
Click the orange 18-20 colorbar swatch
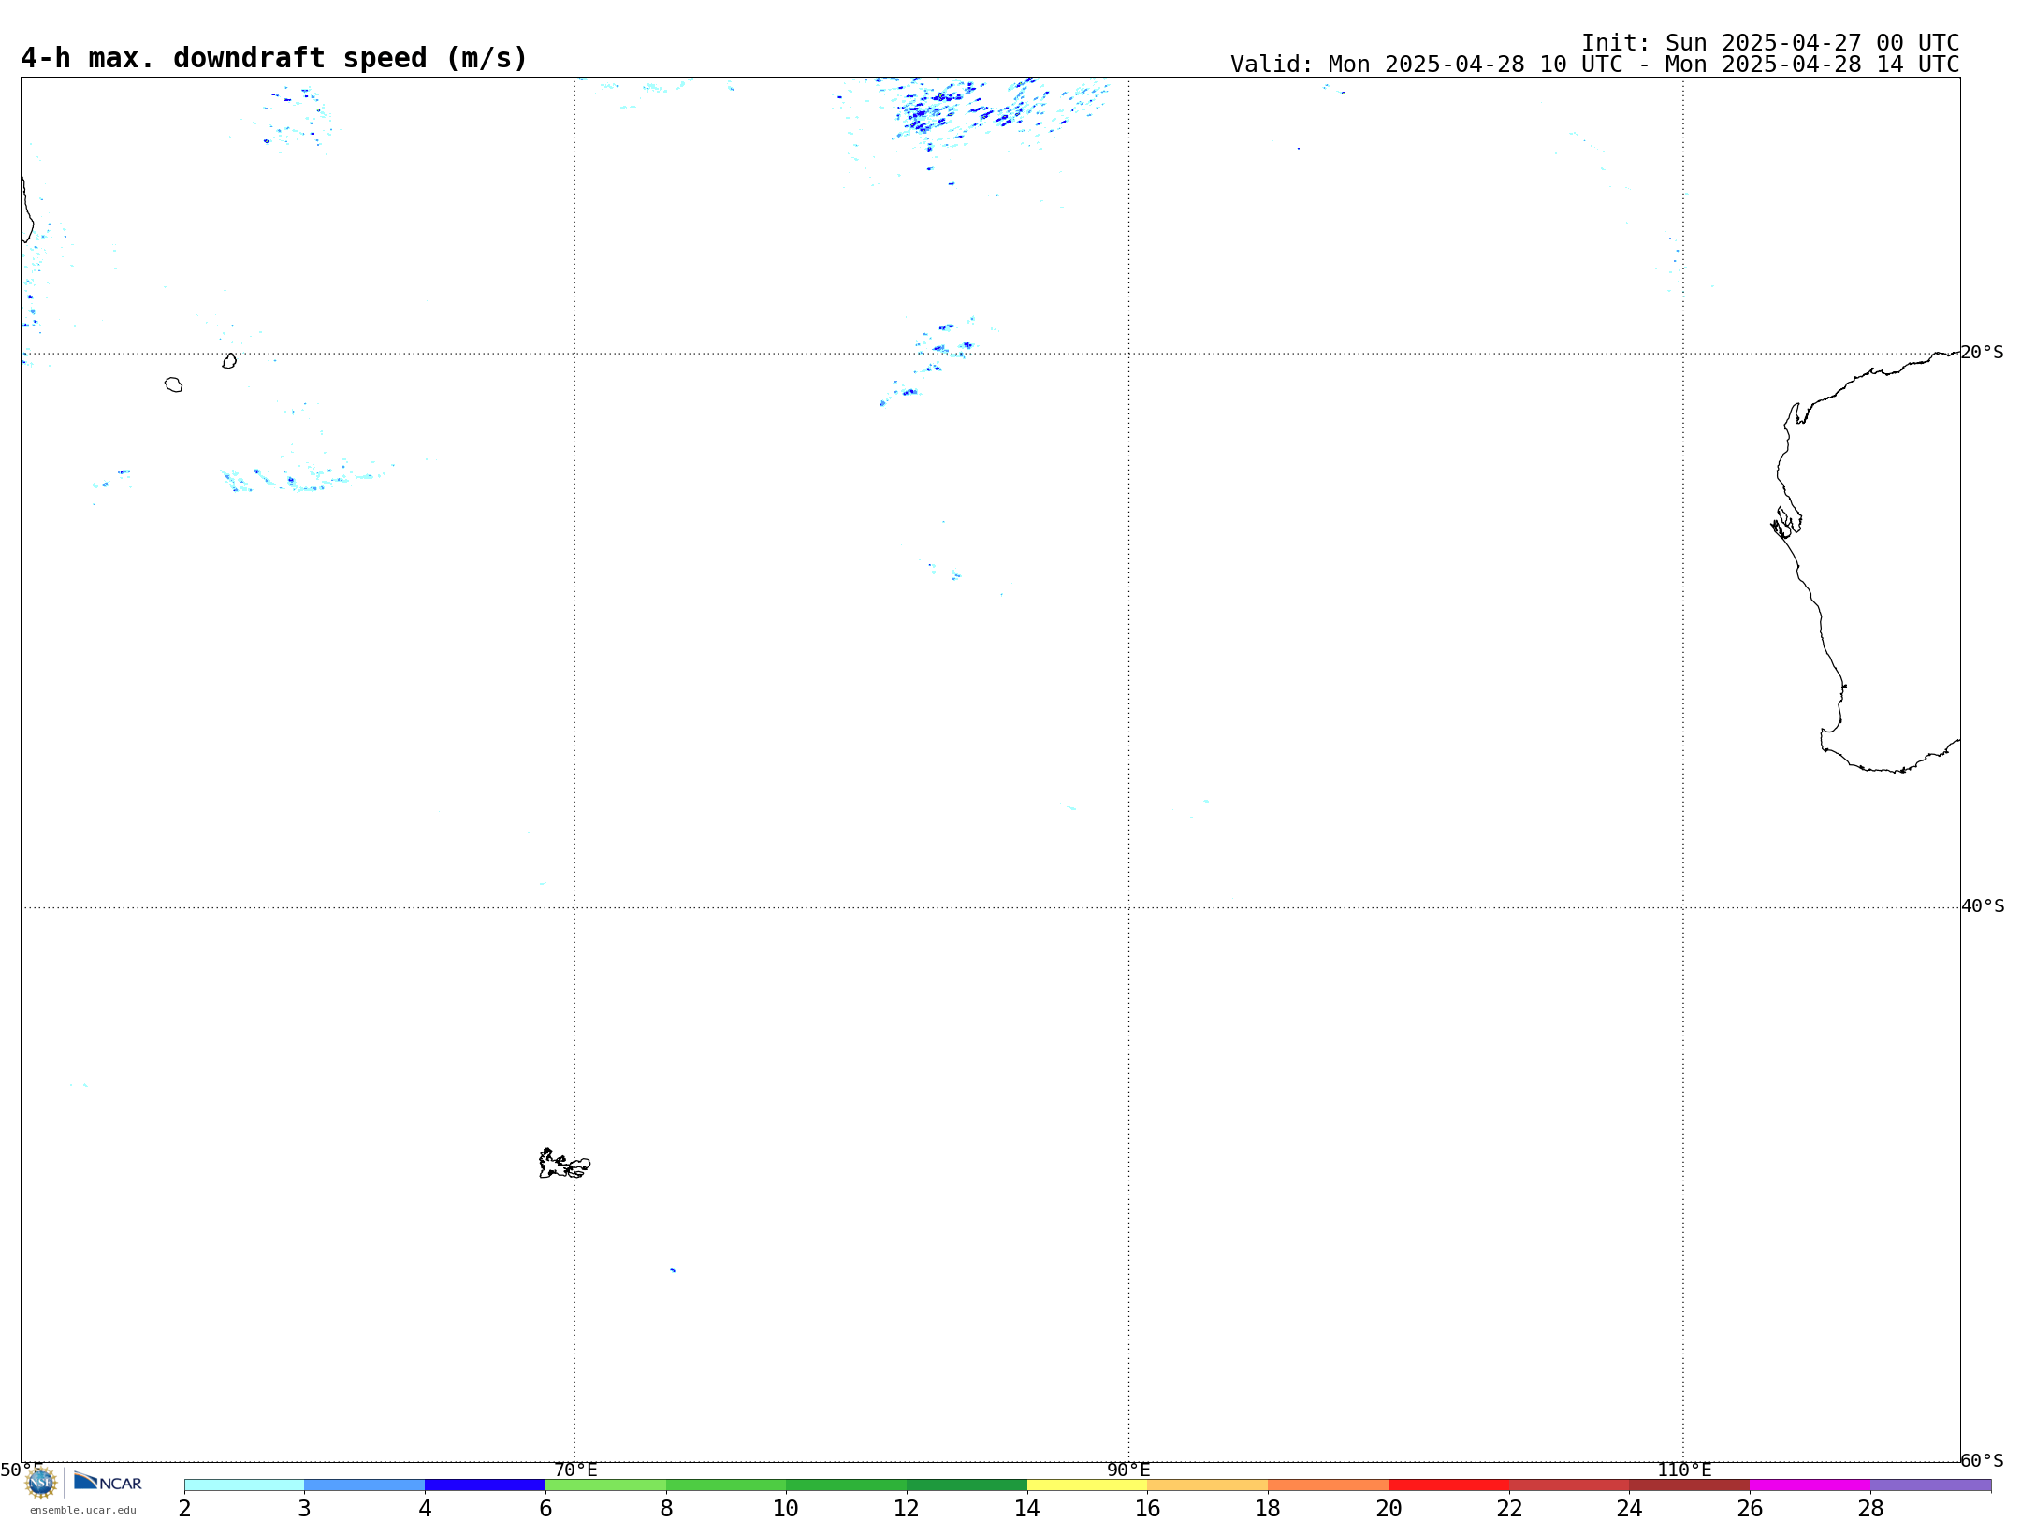(x=1329, y=1485)
